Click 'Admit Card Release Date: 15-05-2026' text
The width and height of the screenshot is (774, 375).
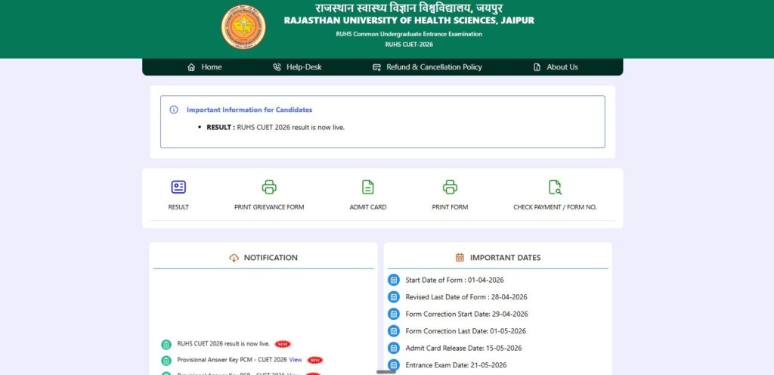(463, 348)
